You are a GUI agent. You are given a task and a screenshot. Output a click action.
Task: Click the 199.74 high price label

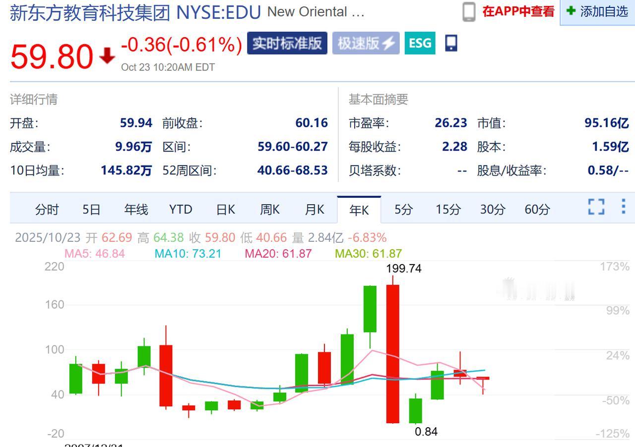point(404,269)
